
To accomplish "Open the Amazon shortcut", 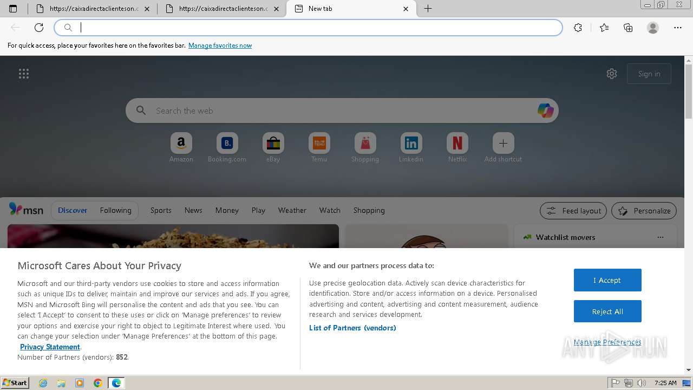I will [x=181, y=148].
